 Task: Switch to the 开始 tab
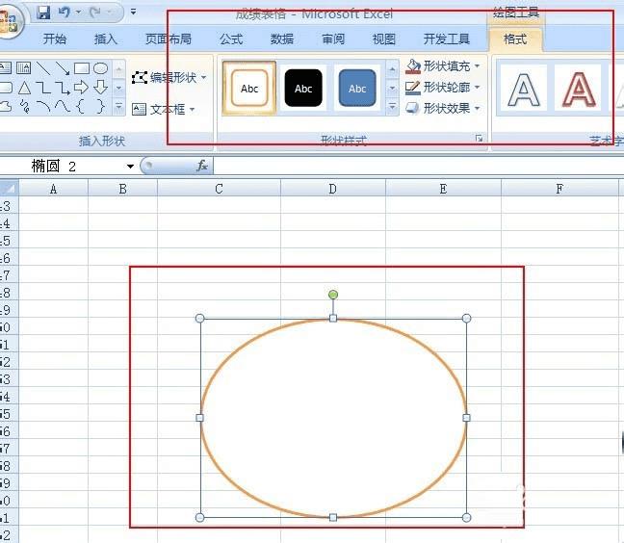coord(55,39)
